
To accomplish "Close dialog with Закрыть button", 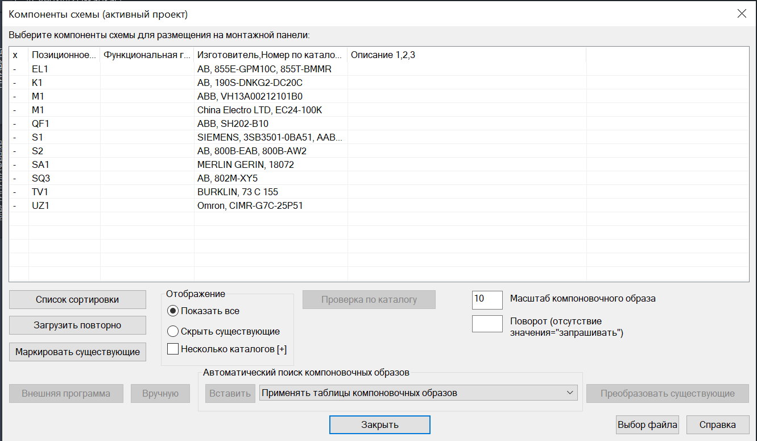I will click(x=380, y=424).
